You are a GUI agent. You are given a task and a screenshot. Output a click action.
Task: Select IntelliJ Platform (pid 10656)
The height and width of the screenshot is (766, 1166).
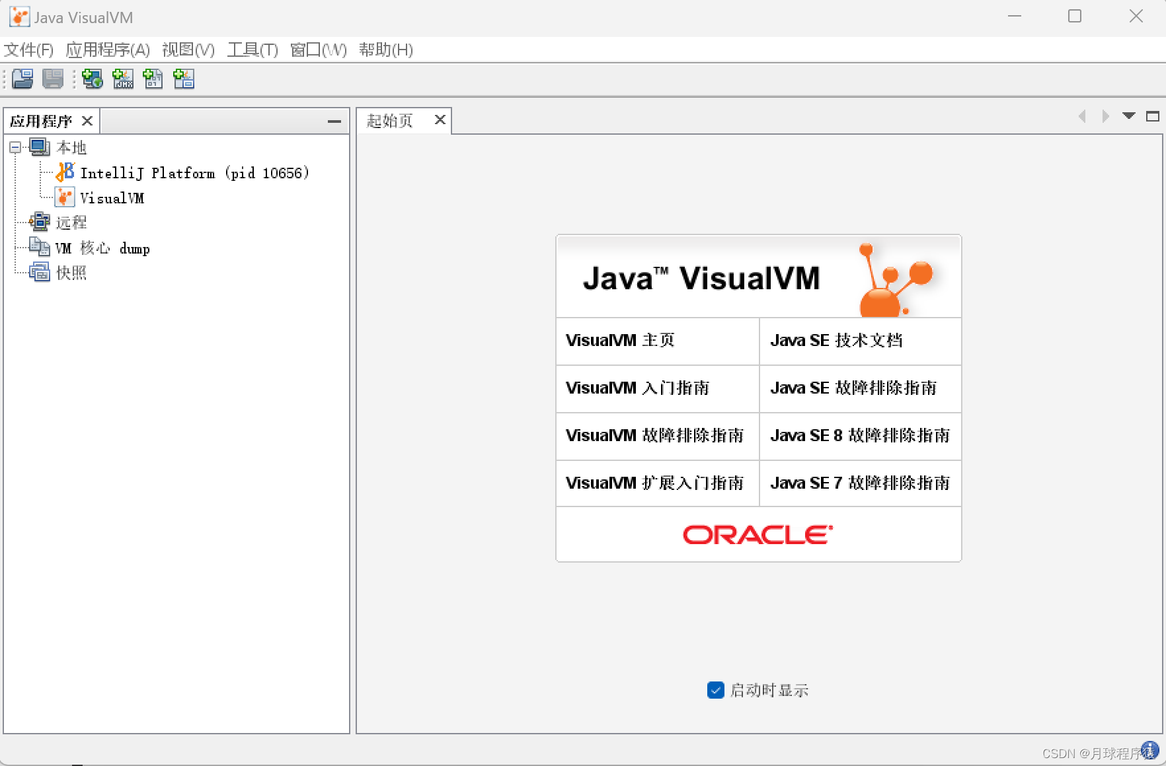(x=194, y=173)
